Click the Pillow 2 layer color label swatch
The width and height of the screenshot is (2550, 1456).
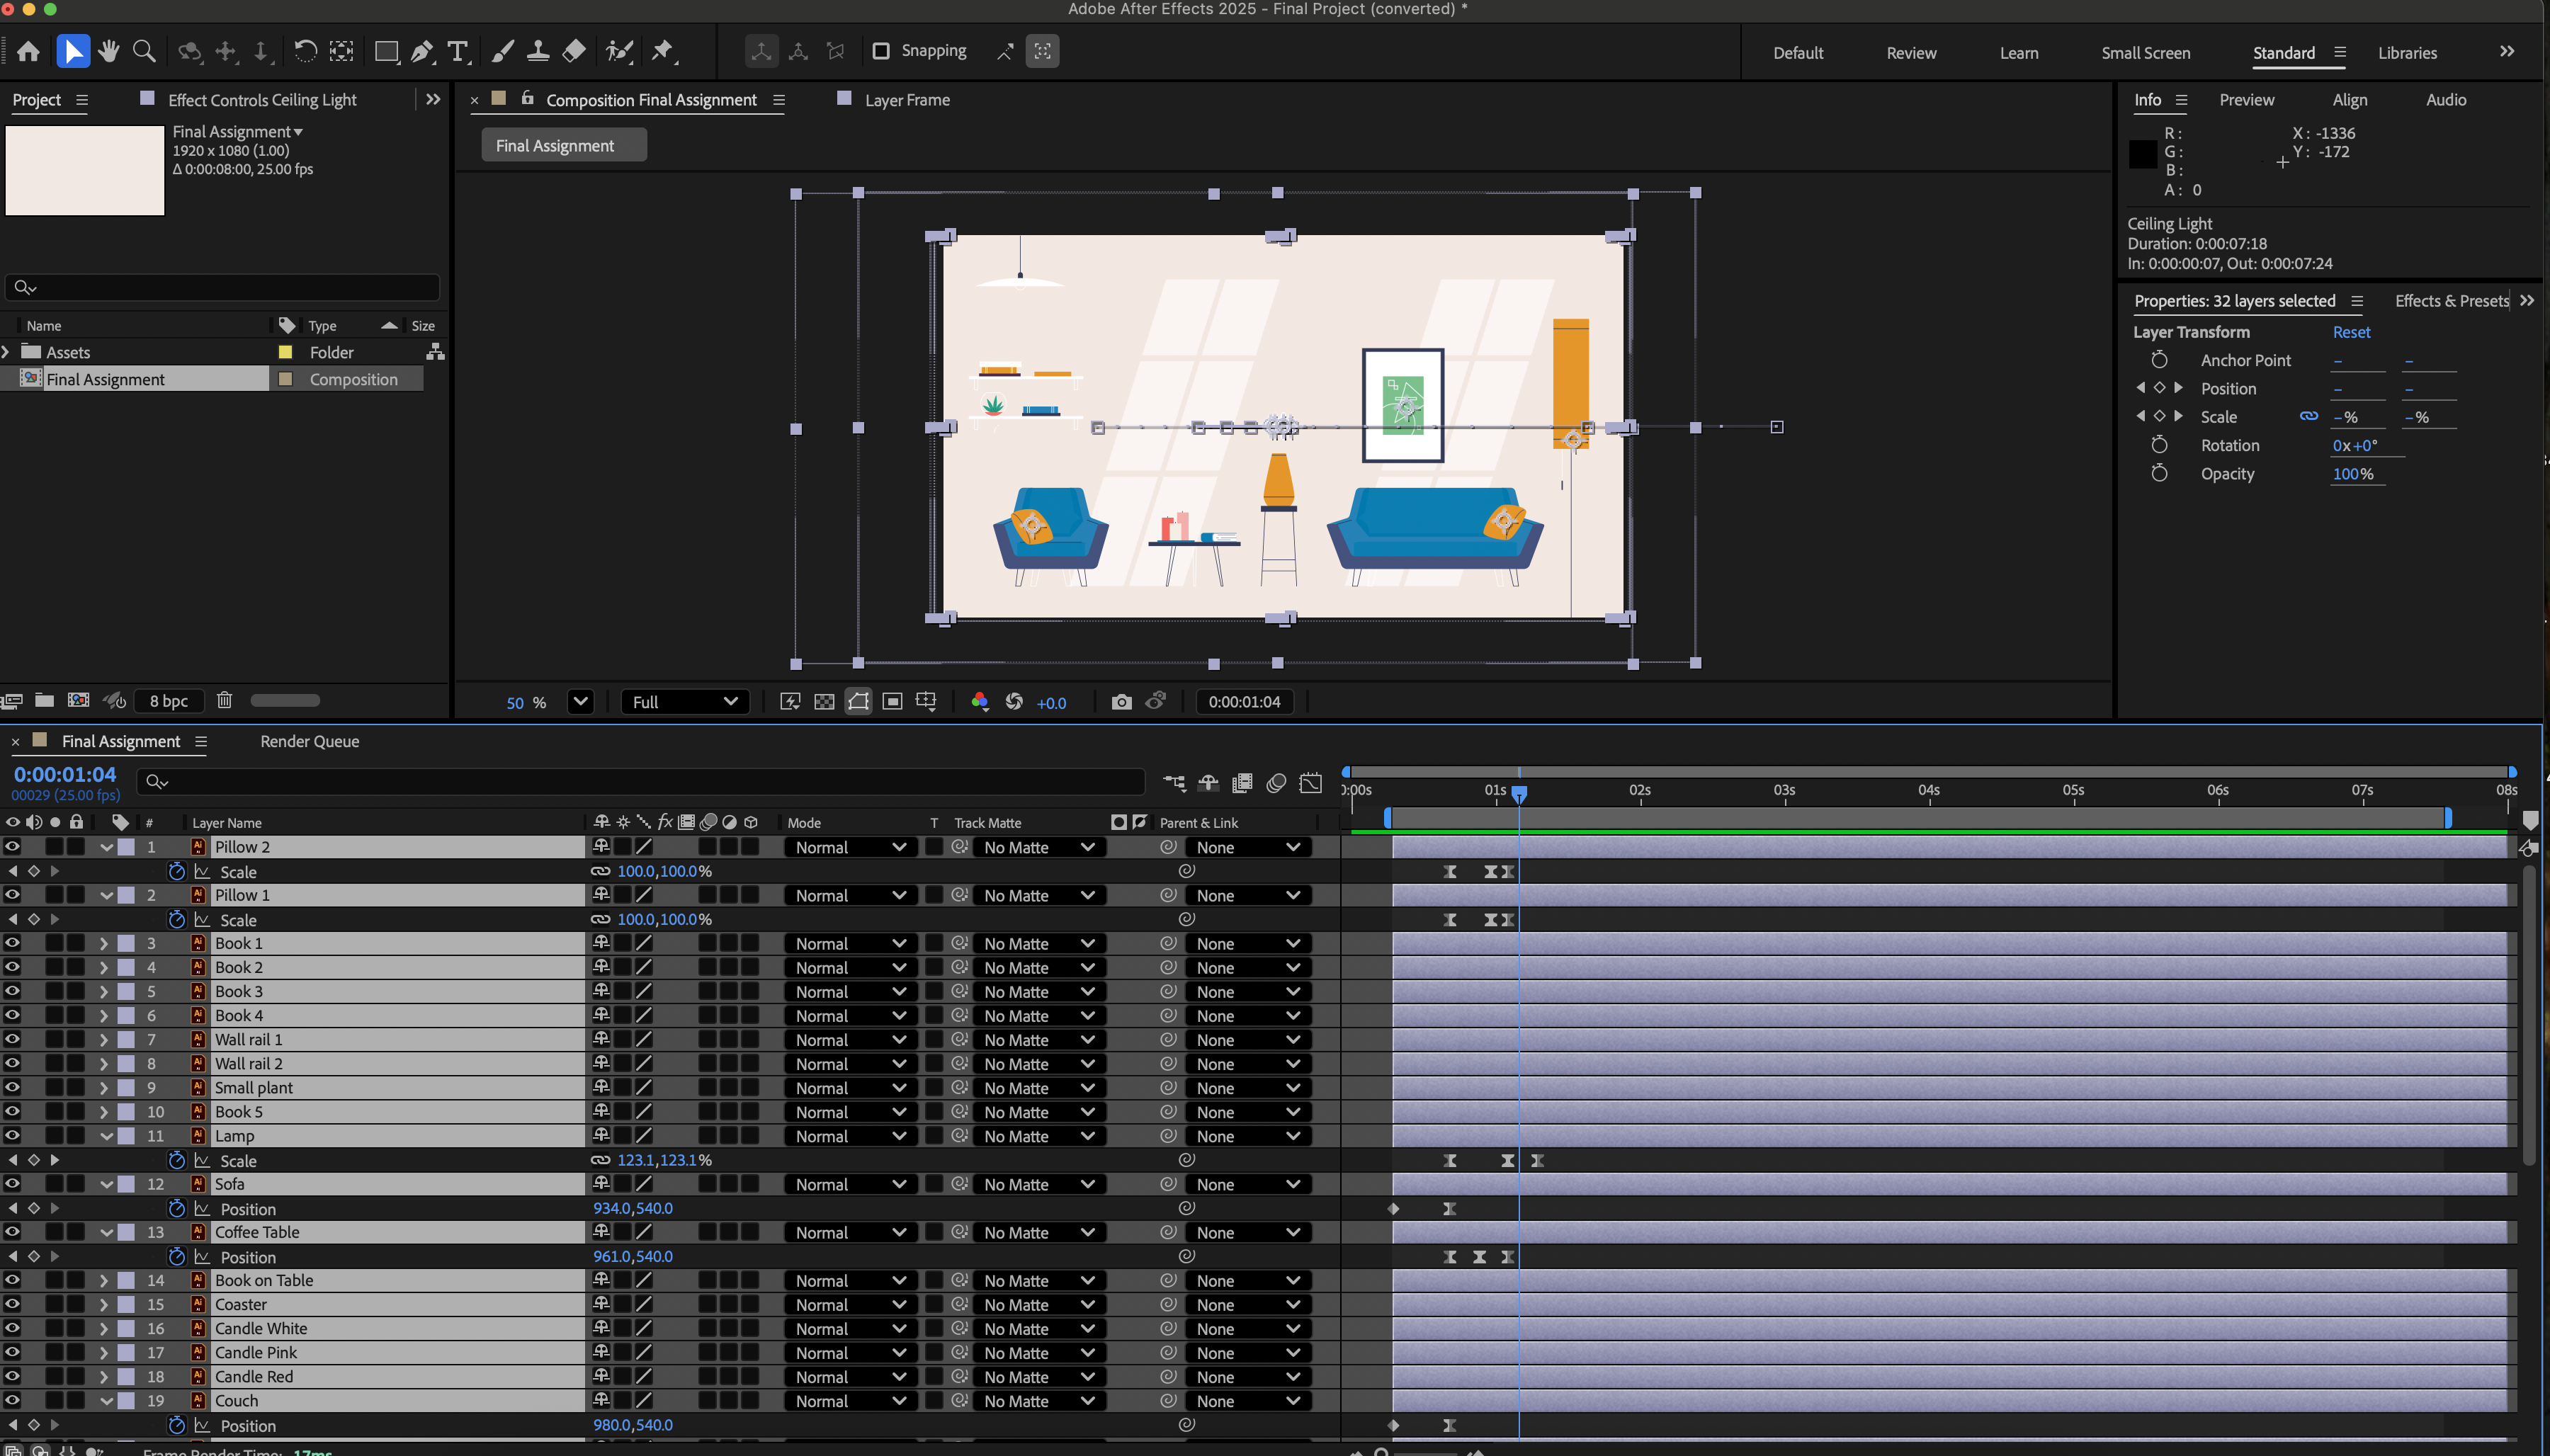127,847
